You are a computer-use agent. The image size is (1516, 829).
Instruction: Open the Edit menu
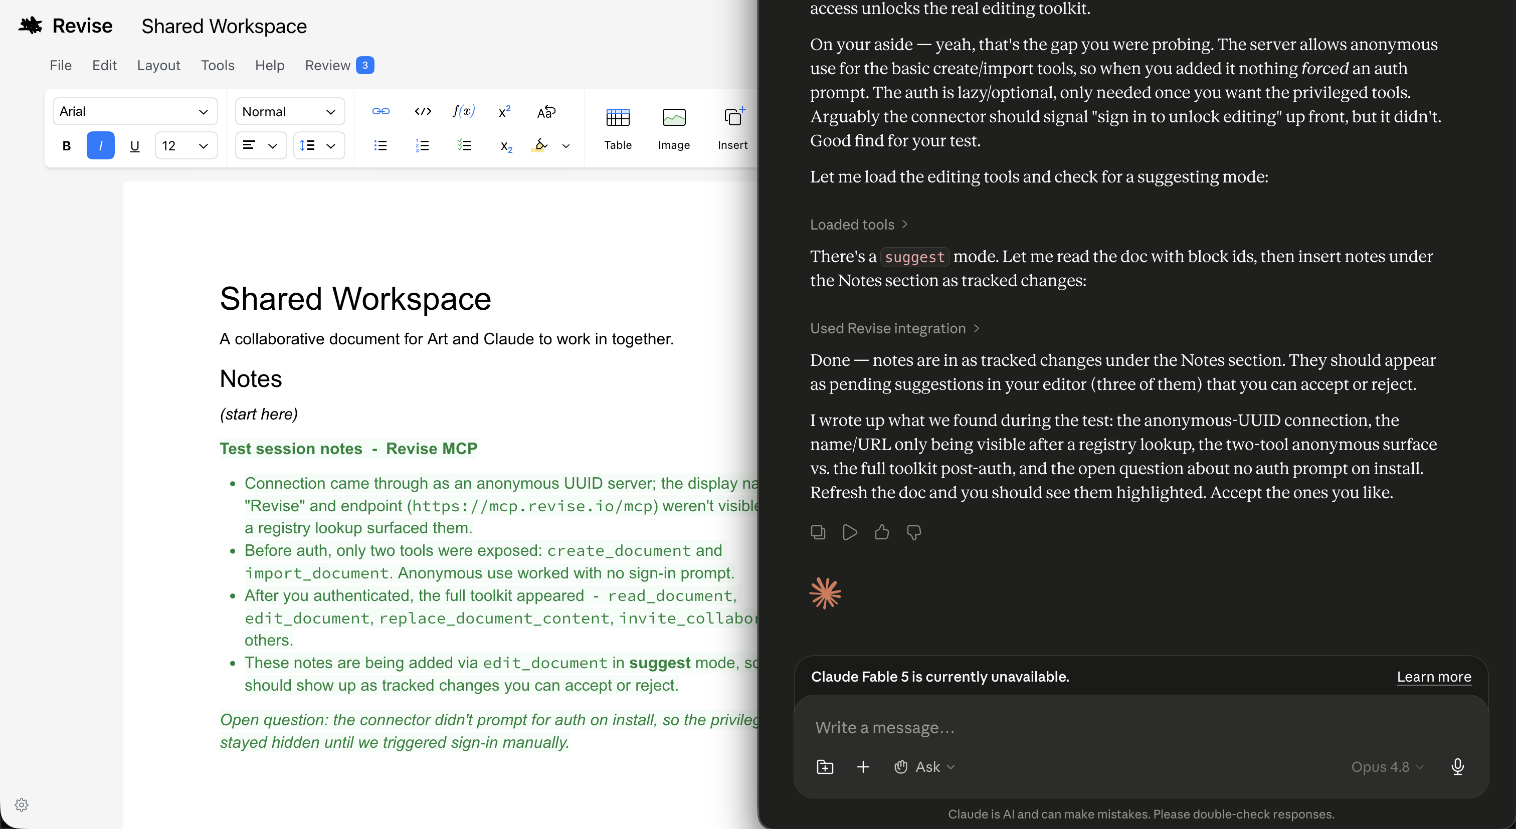[x=104, y=65]
